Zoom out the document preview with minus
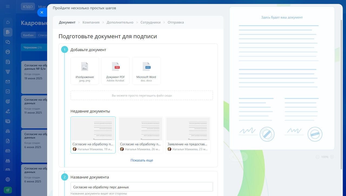The height and width of the screenshot is (196, 346). 317,157
